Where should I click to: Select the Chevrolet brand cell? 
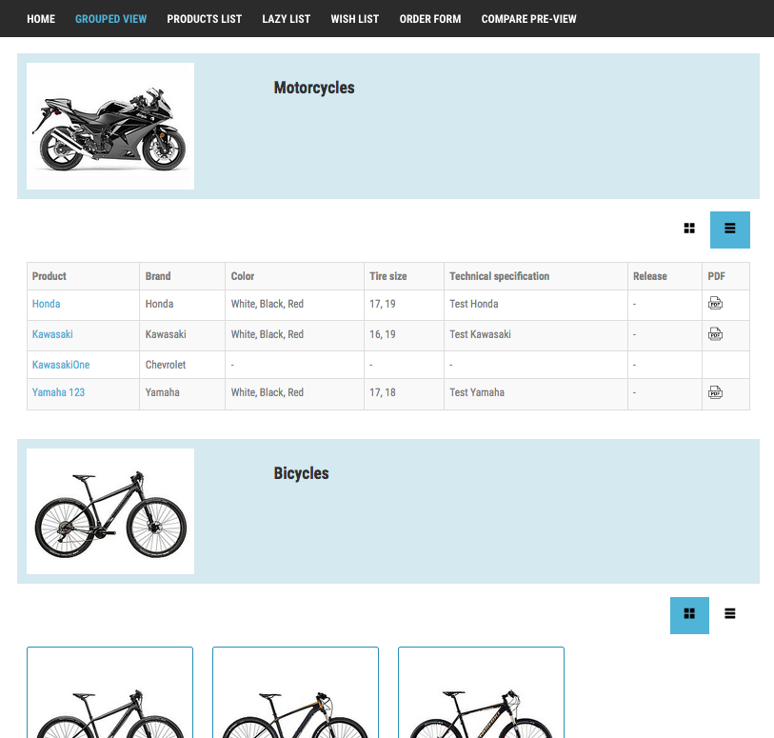(x=182, y=365)
